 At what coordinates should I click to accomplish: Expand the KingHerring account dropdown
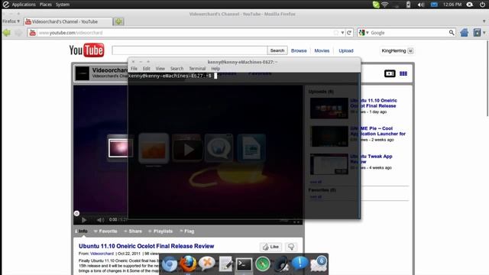click(x=410, y=51)
